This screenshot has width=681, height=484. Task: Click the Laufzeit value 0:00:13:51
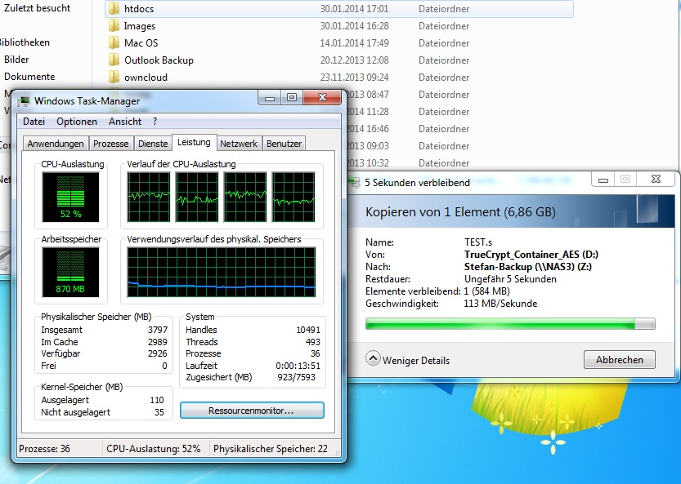click(x=298, y=366)
